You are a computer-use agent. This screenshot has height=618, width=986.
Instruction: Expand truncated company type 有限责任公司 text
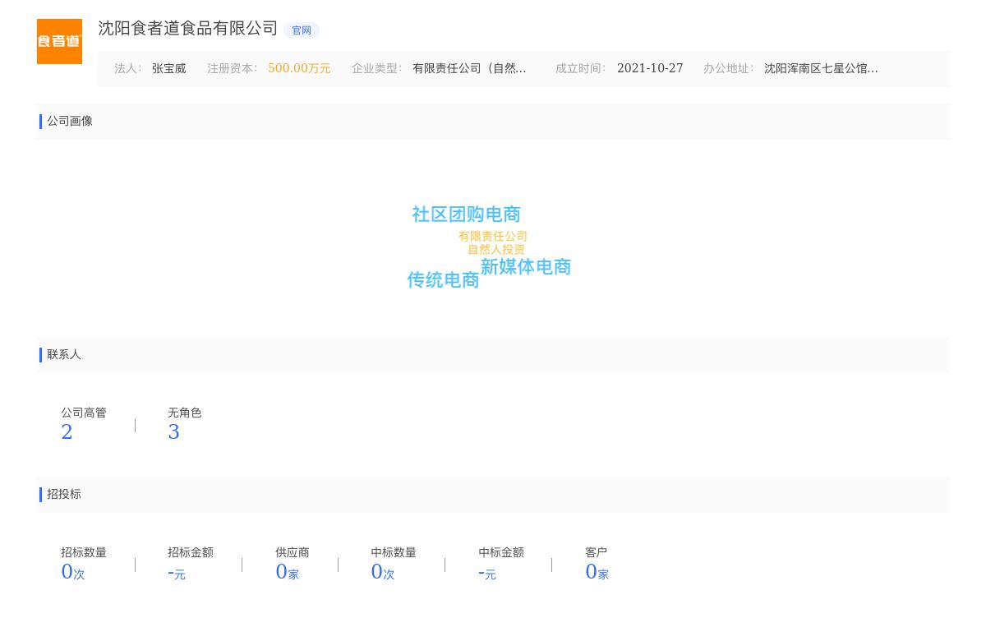click(x=469, y=69)
